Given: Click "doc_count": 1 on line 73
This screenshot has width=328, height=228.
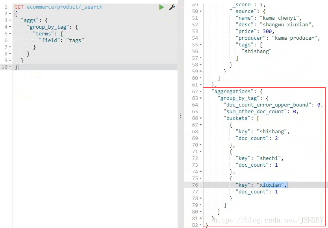Looking at the screenshot, I should 257,165.
